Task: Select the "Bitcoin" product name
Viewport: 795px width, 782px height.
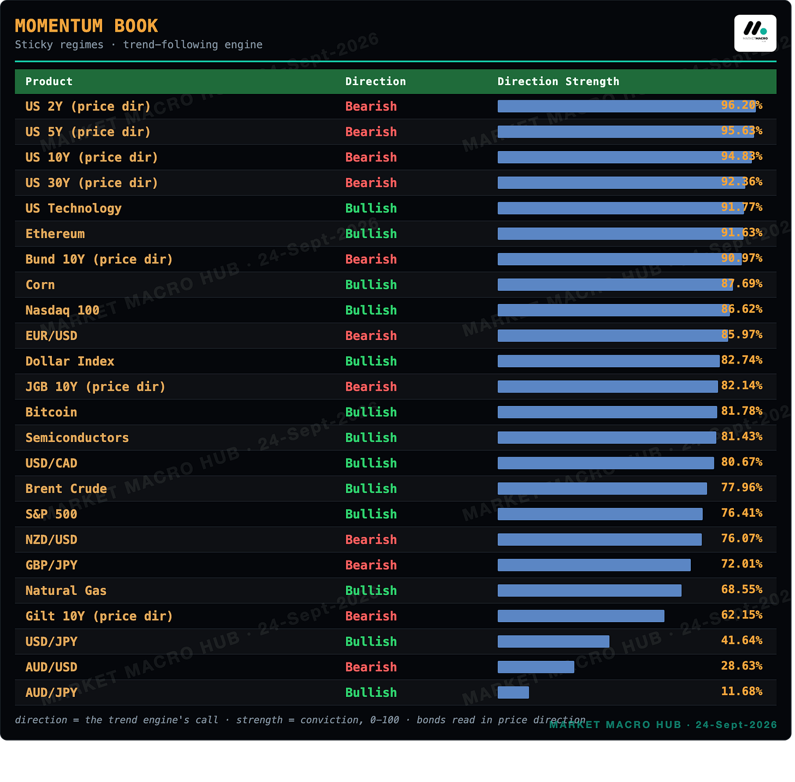Action: pyautogui.click(x=51, y=412)
